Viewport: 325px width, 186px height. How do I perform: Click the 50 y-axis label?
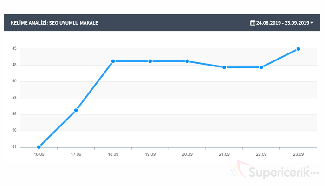click(x=14, y=81)
